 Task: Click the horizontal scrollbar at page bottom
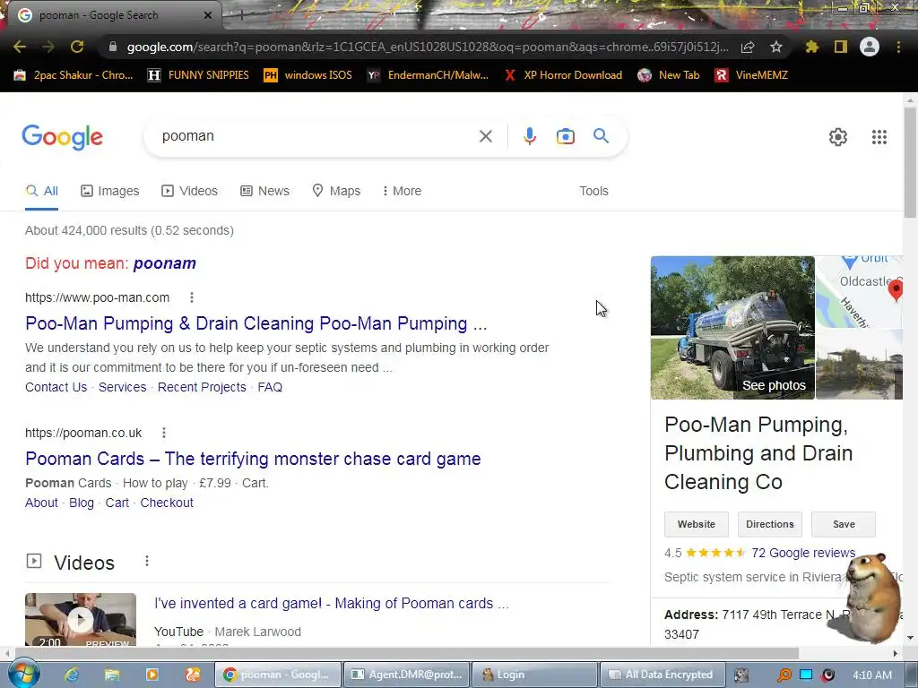[x=407, y=653]
